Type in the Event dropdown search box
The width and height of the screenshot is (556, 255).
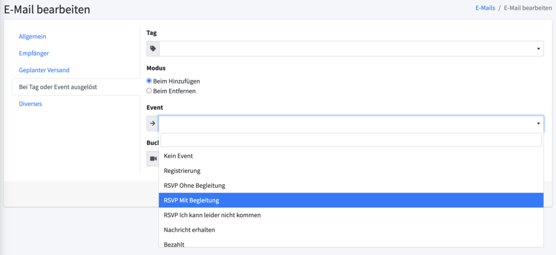click(x=351, y=140)
